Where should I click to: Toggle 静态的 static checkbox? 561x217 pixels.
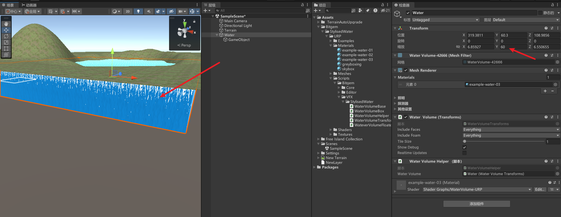pyautogui.click(x=540, y=13)
